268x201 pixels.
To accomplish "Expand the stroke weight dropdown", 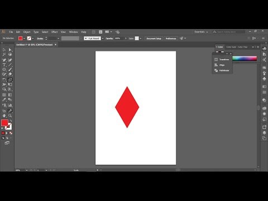I will (58, 39).
